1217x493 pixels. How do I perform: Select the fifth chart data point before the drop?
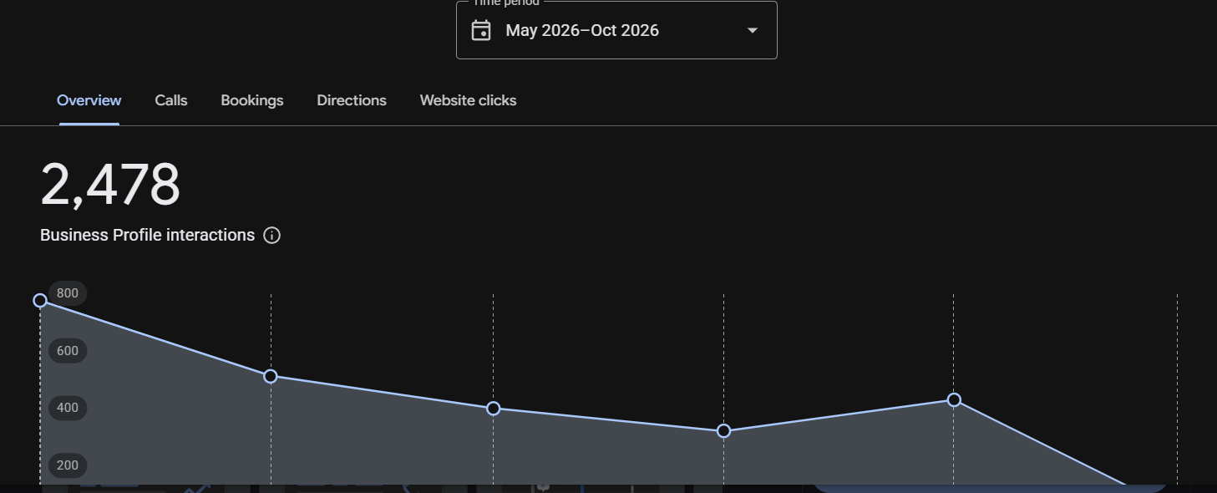[954, 400]
